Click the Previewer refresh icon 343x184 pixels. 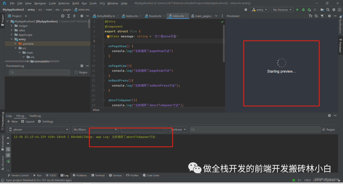click(x=316, y=16)
